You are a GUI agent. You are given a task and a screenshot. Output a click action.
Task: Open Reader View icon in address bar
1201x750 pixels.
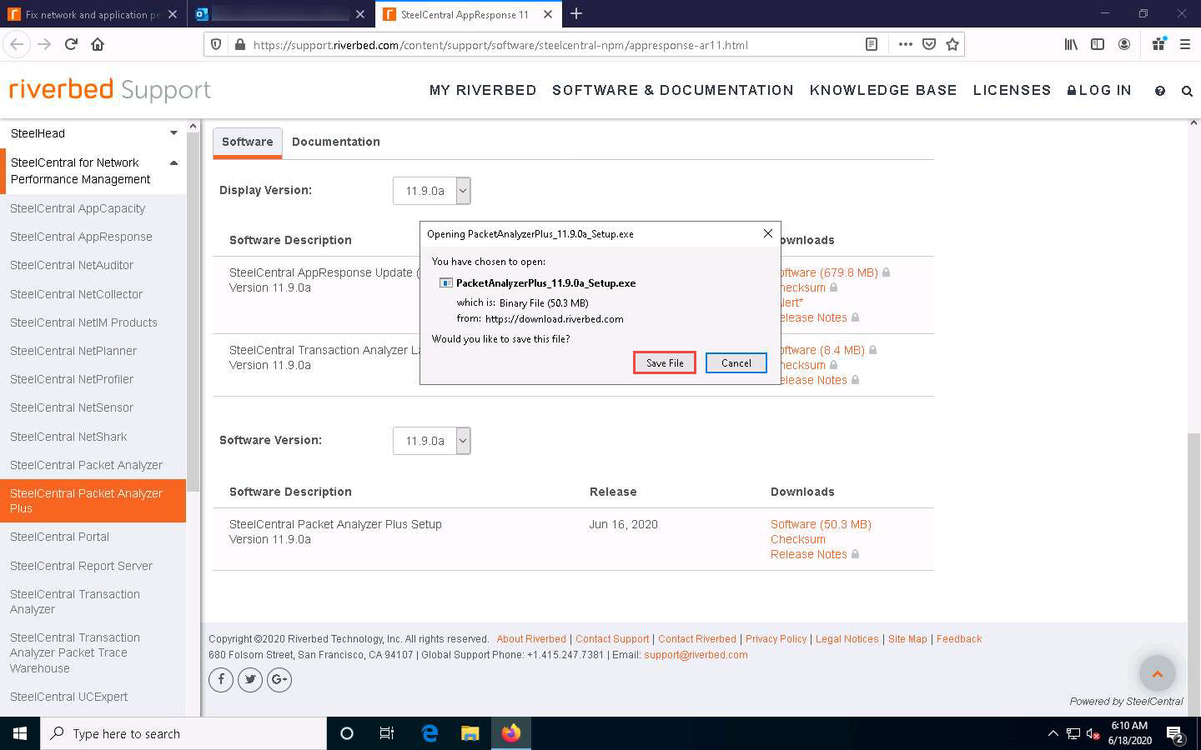tap(872, 44)
